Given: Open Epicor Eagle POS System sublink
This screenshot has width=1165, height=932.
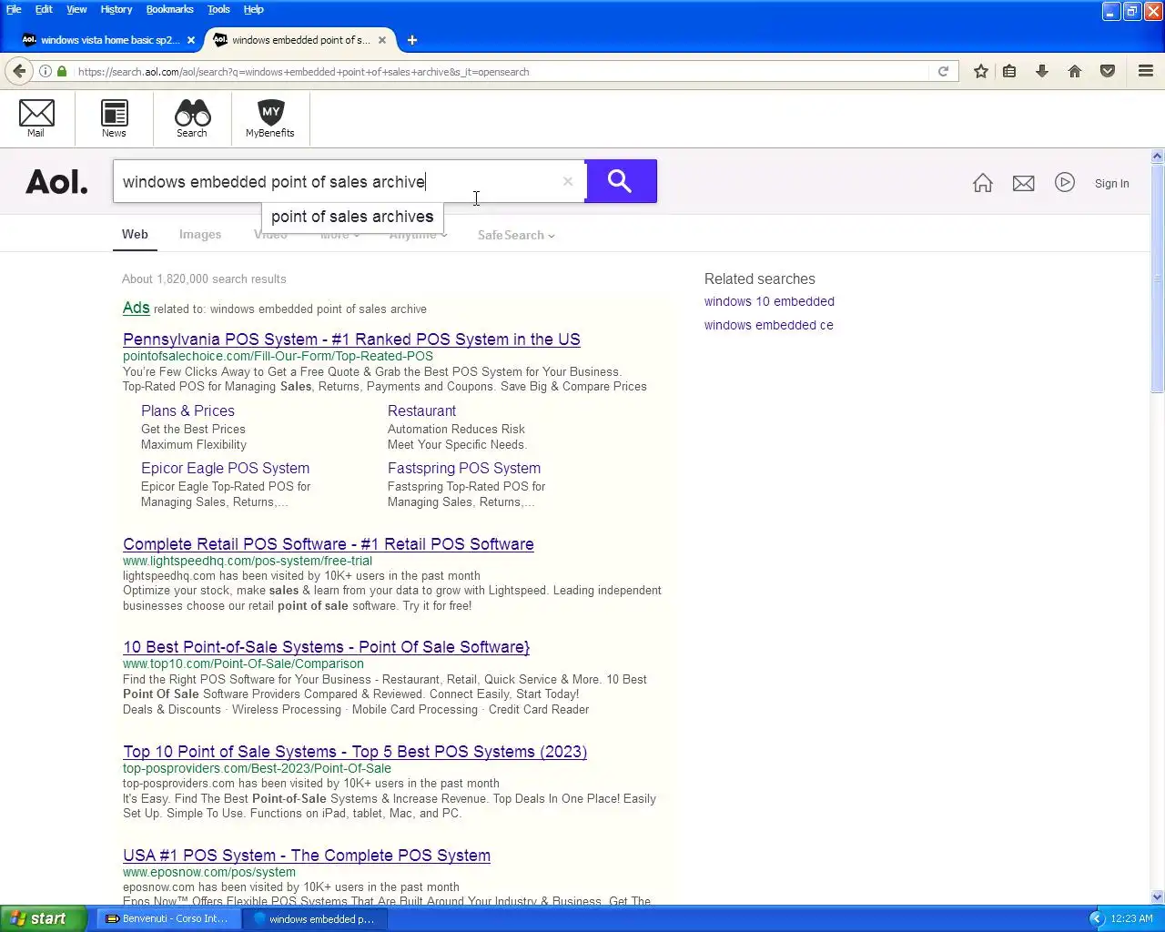Looking at the screenshot, I should pos(225,468).
